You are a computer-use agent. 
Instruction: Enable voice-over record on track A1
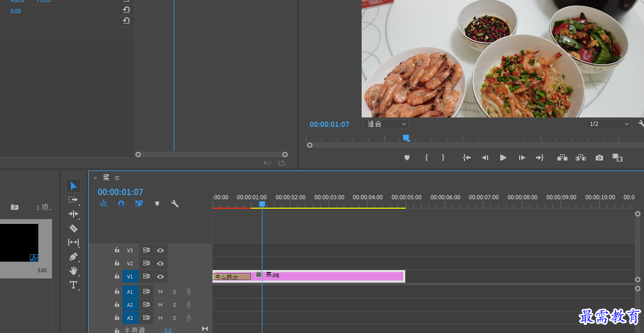point(189,292)
